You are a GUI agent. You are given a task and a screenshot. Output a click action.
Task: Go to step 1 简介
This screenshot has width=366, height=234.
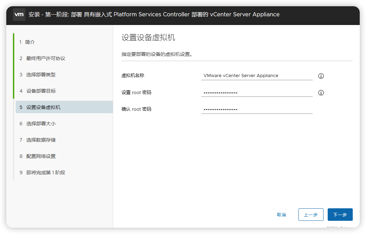(x=27, y=42)
